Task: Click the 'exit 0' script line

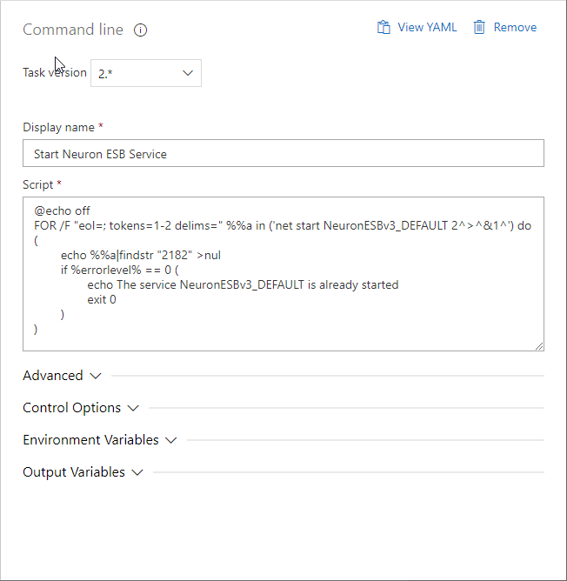Action: pyautogui.click(x=102, y=299)
